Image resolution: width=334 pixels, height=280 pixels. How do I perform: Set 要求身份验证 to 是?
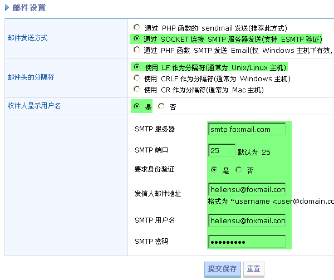(214, 170)
